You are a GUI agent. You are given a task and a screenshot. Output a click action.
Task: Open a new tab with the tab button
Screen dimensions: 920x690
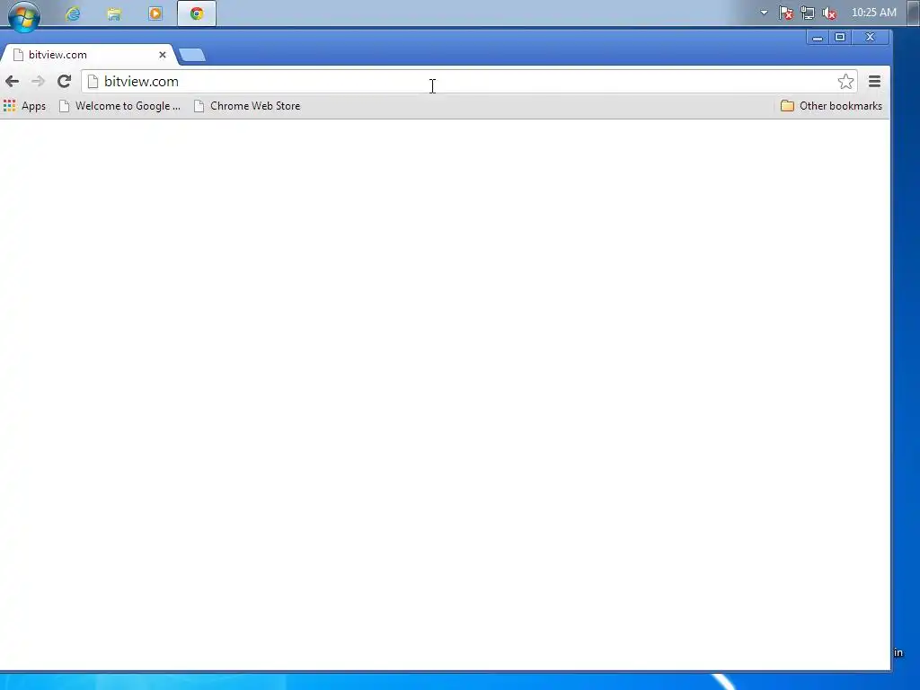pos(192,55)
